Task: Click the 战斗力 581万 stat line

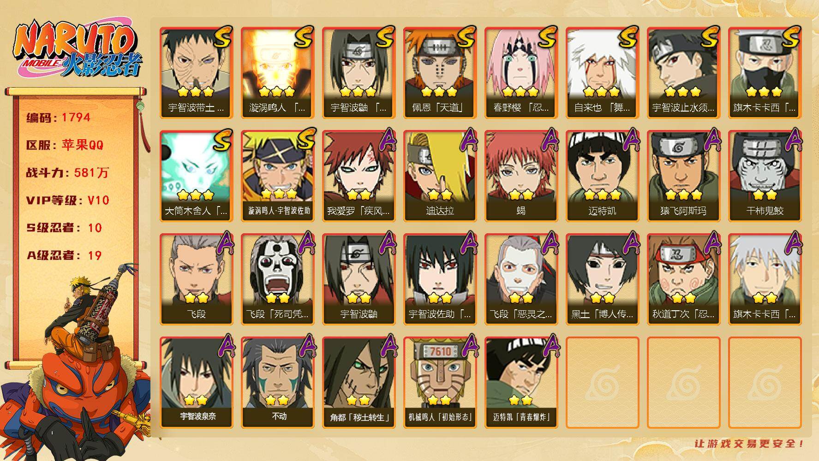Action: pyautogui.click(x=67, y=173)
